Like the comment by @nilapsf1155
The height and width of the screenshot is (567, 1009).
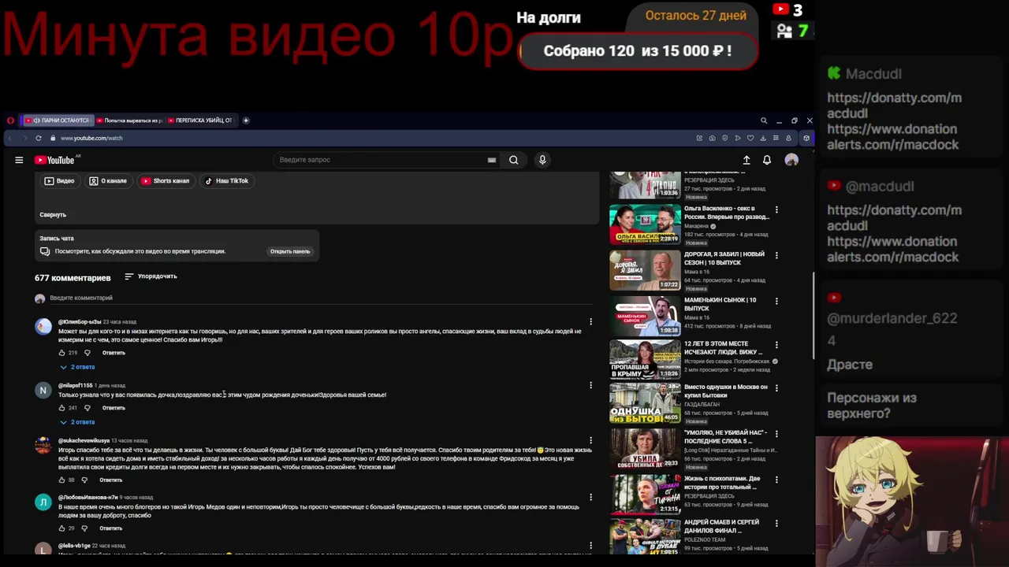pyautogui.click(x=61, y=408)
